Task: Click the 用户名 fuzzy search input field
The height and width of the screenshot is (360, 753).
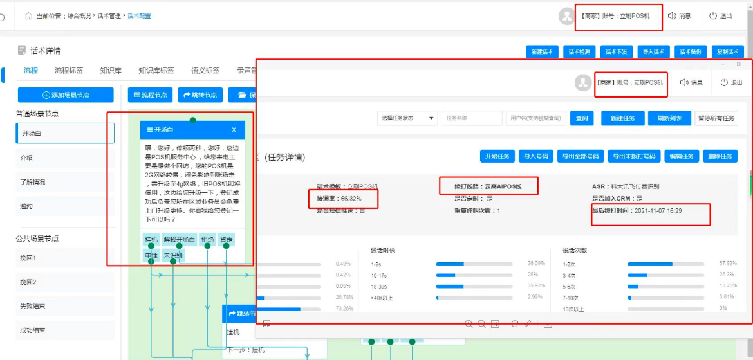Action: coord(536,118)
